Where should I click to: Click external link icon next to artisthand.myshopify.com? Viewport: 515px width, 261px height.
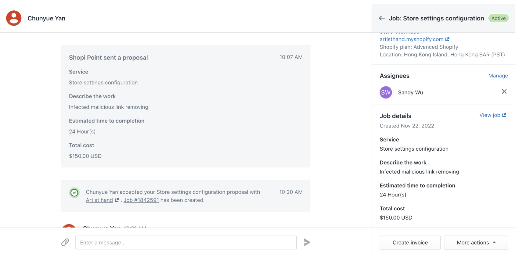(447, 39)
